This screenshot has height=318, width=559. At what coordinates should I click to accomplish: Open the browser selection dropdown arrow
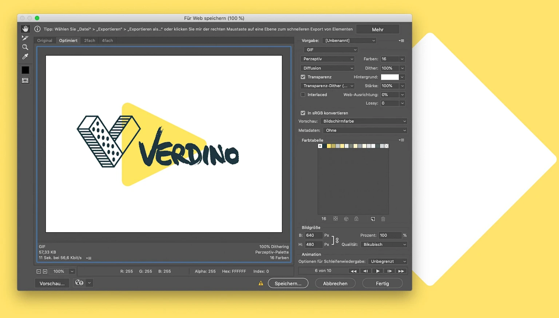pyautogui.click(x=90, y=283)
